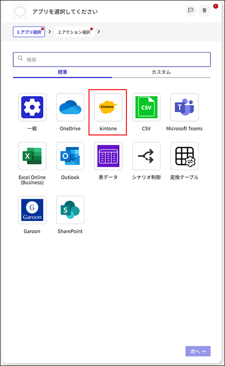Click the trash delete button
The width and height of the screenshot is (225, 366).
(204, 10)
